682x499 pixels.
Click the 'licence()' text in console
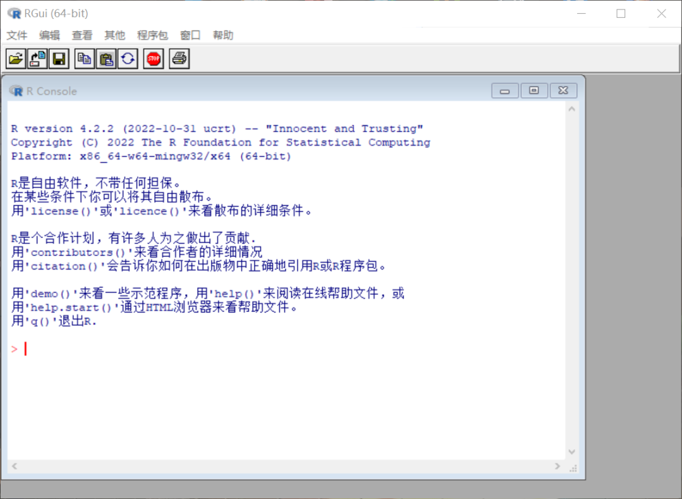click(x=149, y=211)
